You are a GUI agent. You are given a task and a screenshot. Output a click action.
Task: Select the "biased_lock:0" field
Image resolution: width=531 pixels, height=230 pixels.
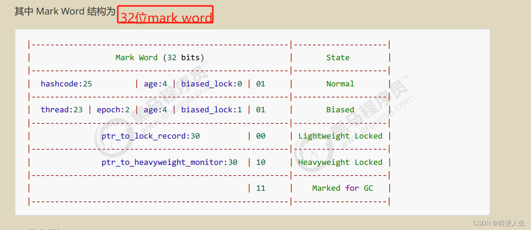[x=211, y=84]
